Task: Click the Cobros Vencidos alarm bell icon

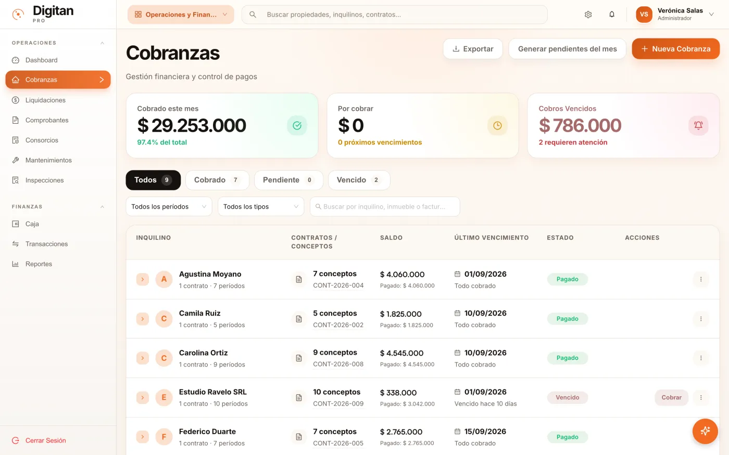Action: (x=698, y=125)
